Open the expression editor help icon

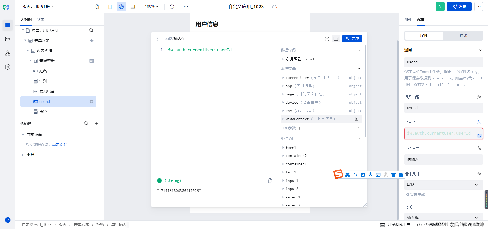(x=327, y=39)
